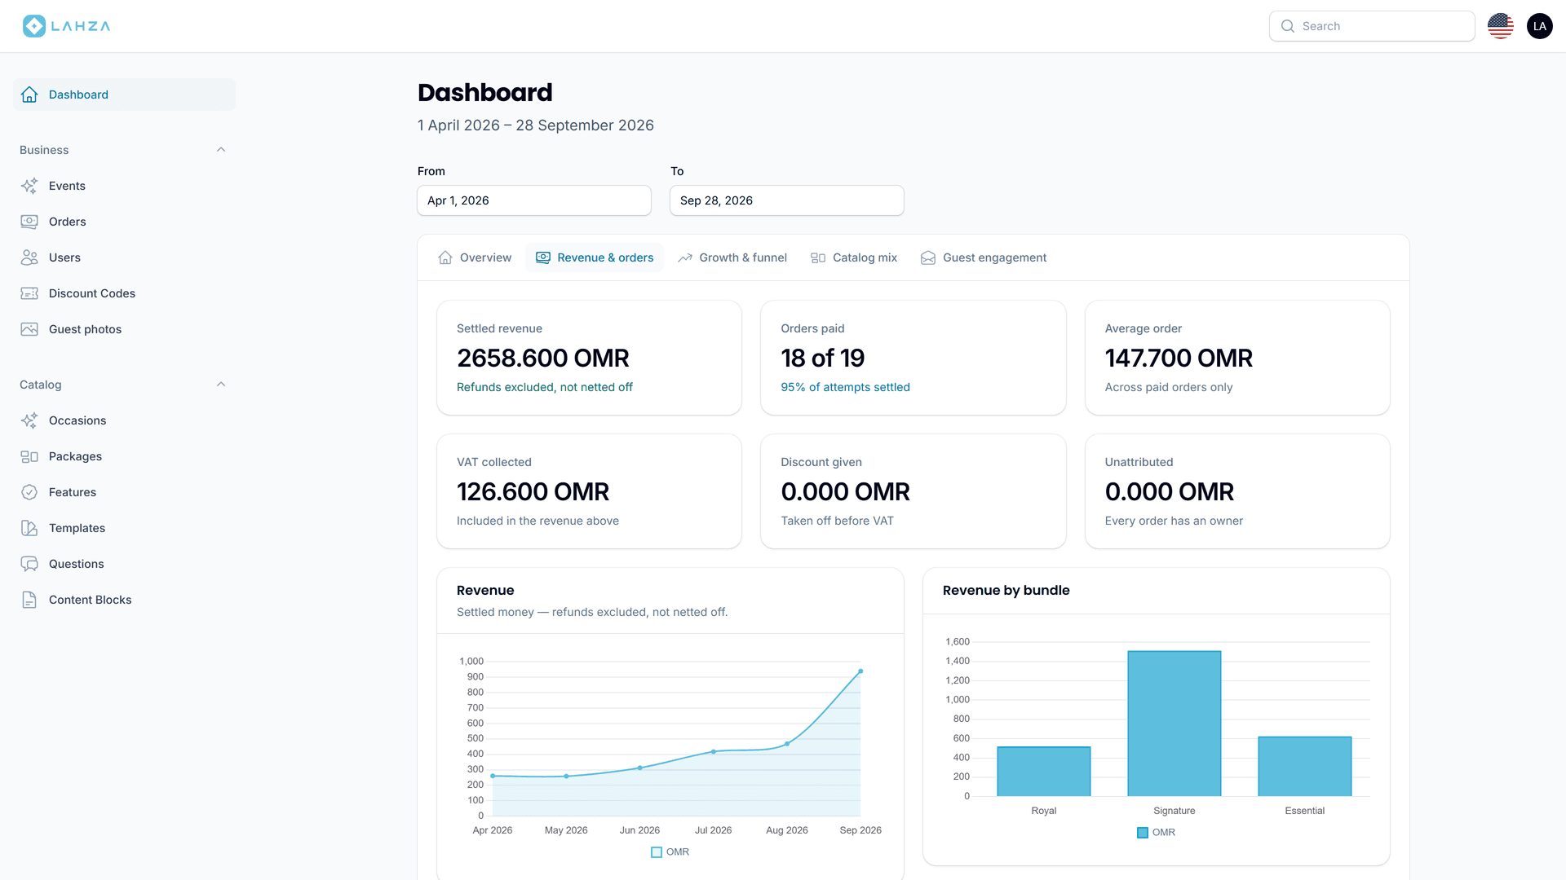
Task: Select the Revenue & orders tab
Action: pos(595,257)
